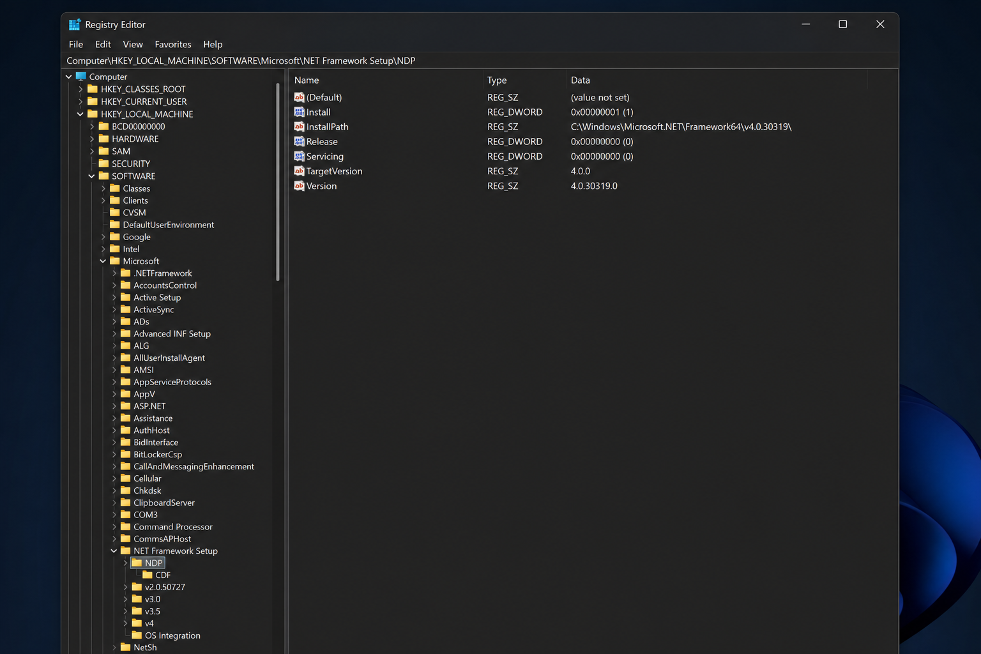Click the (Default) string value icon
The image size is (981, 654).
tap(299, 97)
